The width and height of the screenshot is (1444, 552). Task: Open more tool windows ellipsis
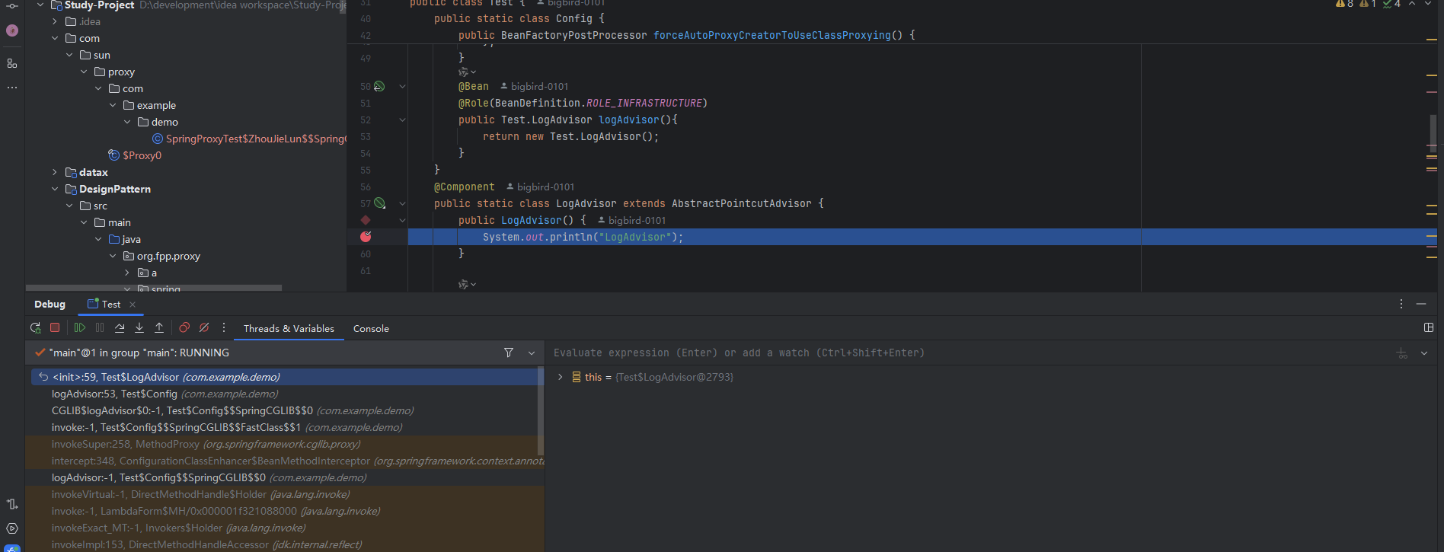click(x=12, y=88)
